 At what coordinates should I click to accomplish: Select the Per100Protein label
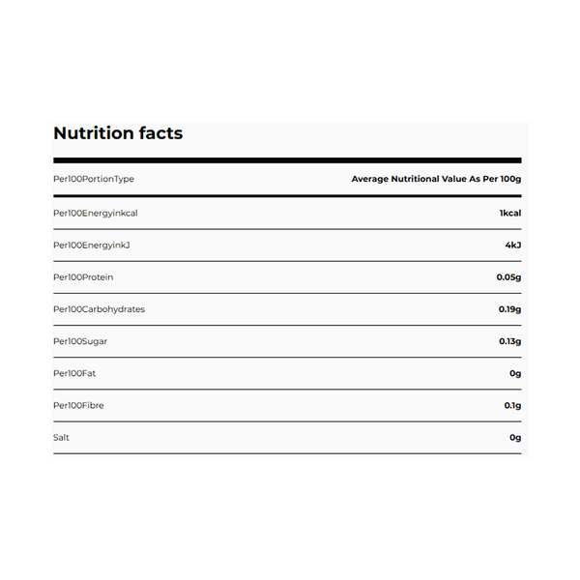point(83,277)
